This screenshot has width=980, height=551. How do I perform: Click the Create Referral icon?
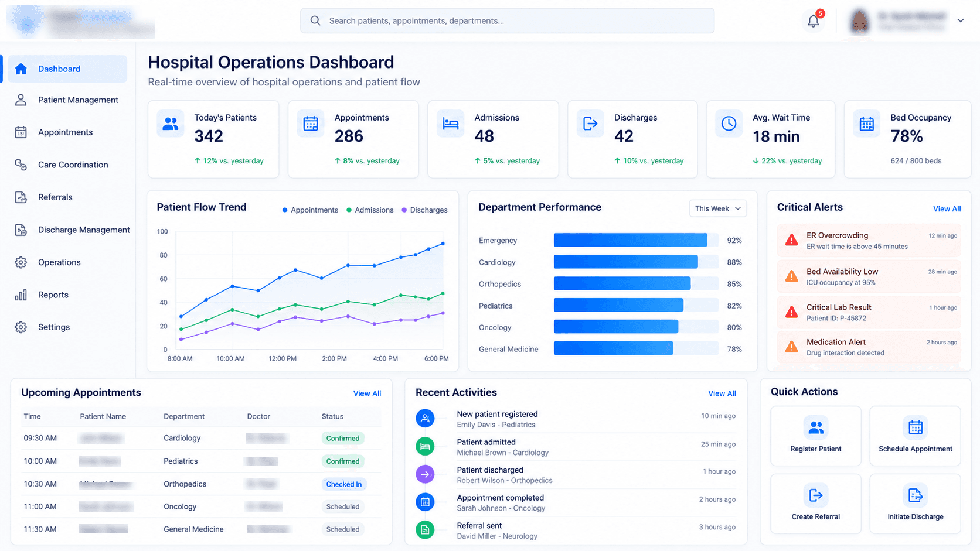(816, 496)
